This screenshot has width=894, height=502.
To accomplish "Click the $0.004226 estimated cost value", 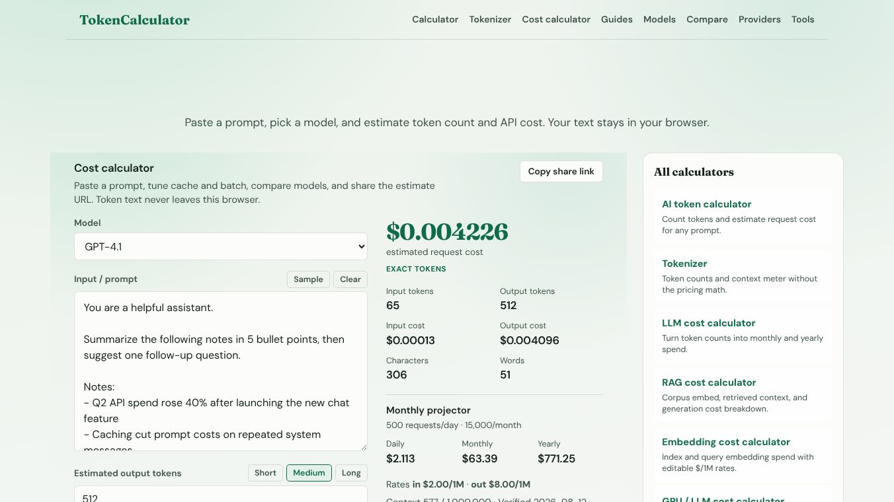I will (447, 232).
